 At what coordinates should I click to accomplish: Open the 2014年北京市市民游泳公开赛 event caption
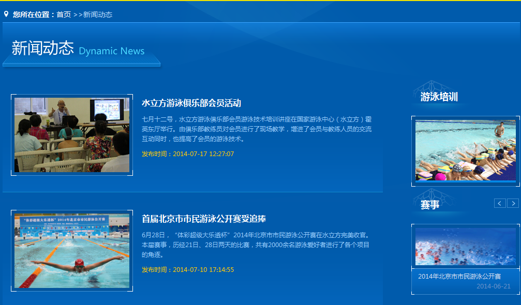click(x=459, y=277)
